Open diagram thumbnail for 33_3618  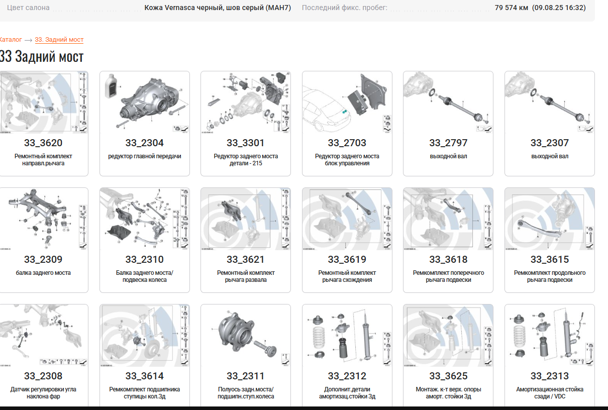pyautogui.click(x=448, y=220)
